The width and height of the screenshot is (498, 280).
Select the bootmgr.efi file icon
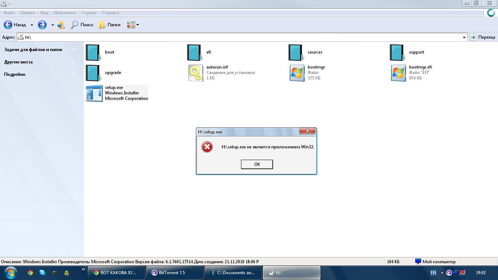point(398,73)
